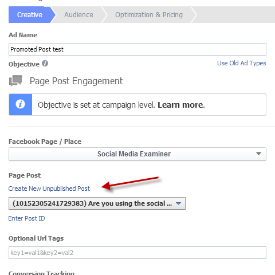
Task: Go to Optimization & Pricing tab
Action: point(149,15)
